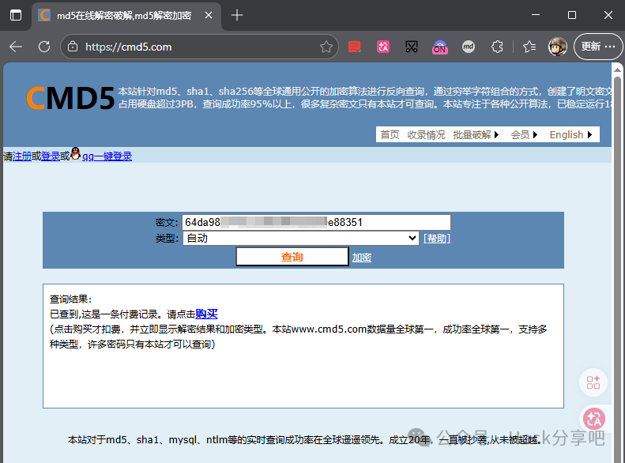
Task: Click the 登录 login link
Action: [51, 156]
